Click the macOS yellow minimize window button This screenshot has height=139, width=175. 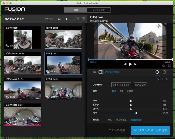point(7,3)
